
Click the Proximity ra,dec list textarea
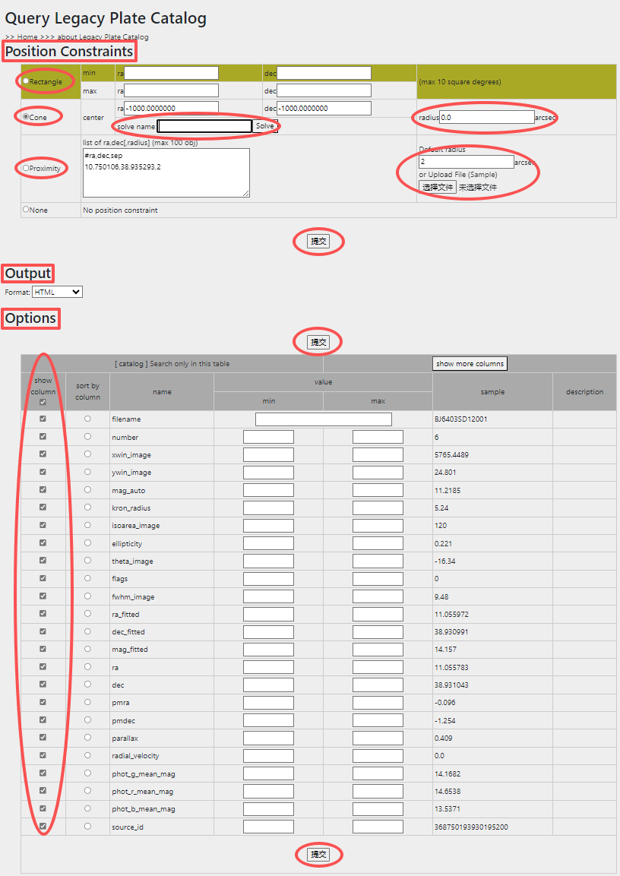pyautogui.click(x=166, y=172)
